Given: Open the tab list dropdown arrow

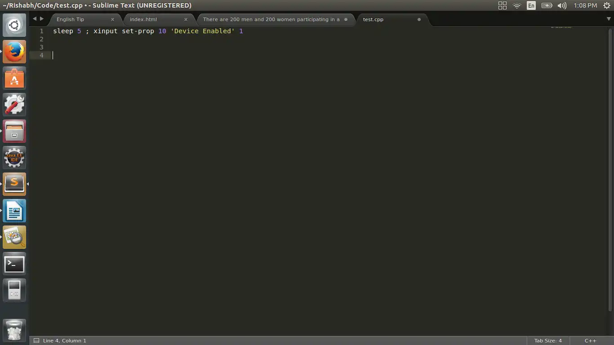Looking at the screenshot, I should (609, 19).
